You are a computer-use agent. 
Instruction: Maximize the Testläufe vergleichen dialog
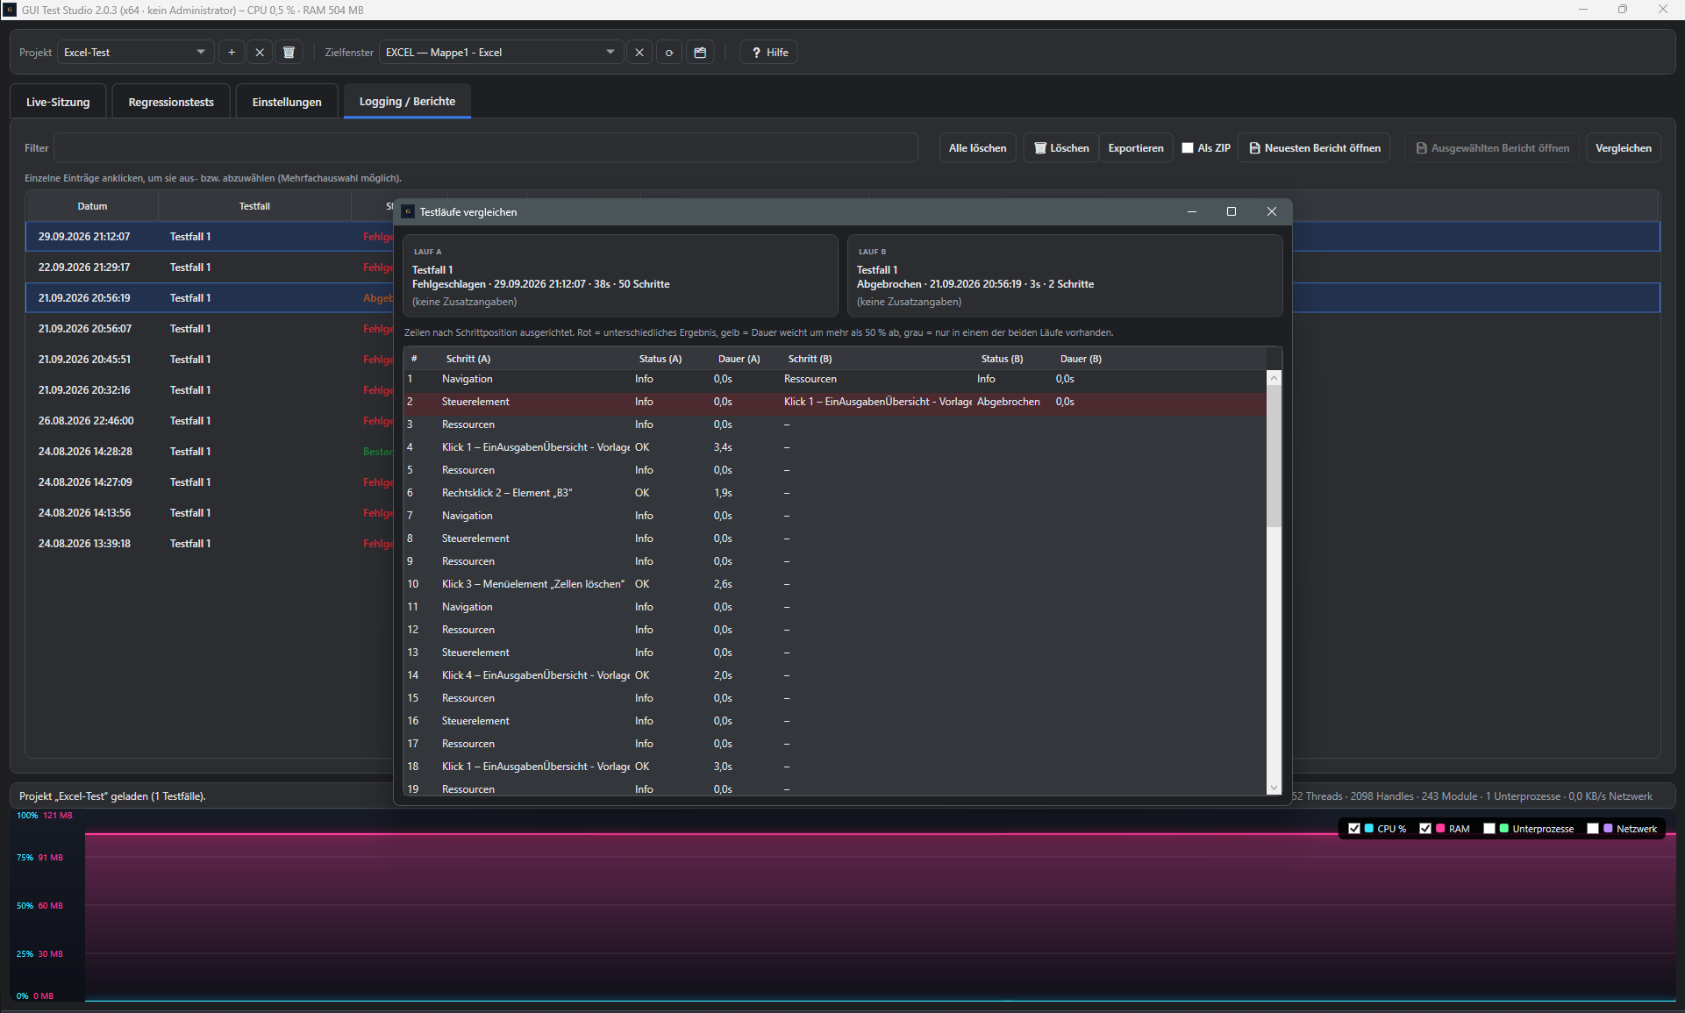click(1232, 211)
